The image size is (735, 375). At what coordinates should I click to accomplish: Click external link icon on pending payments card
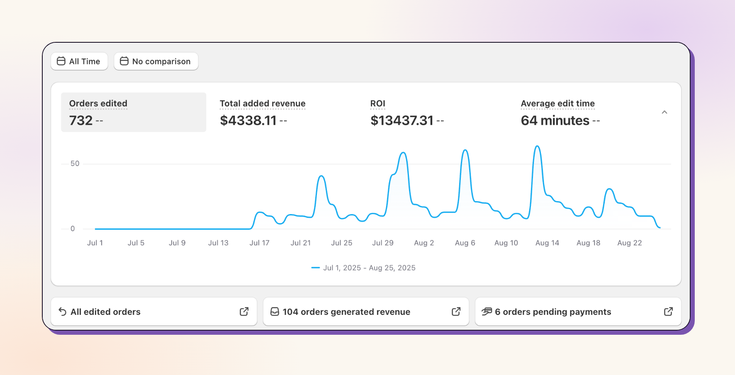point(668,312)
